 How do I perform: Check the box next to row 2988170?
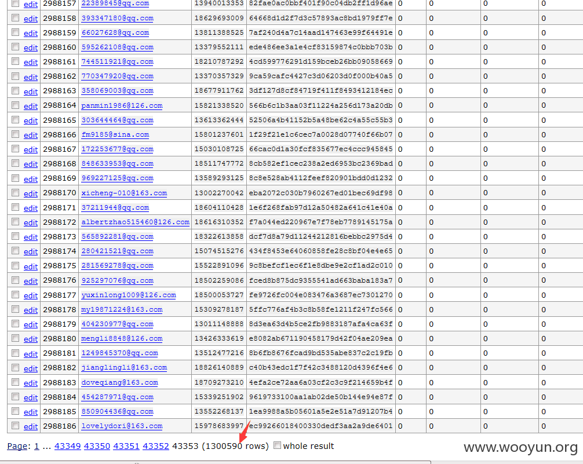tap(15, 192)
